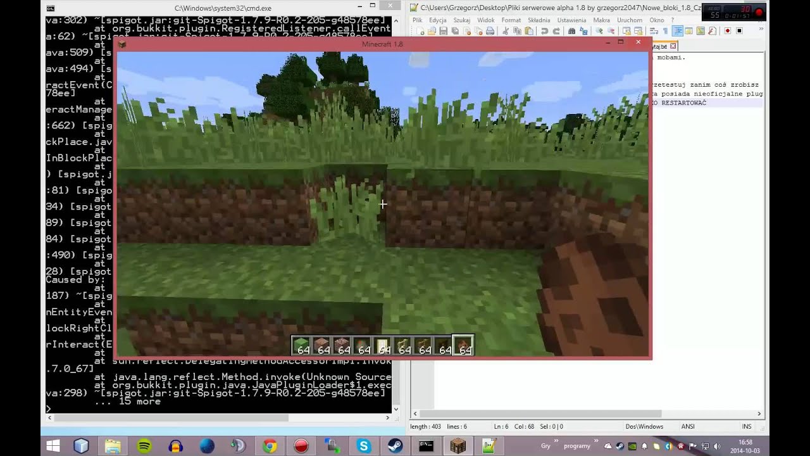Open the Edycja menu in Notepad++
Viewport: 810px width, 456px height.
coord(438,20)
